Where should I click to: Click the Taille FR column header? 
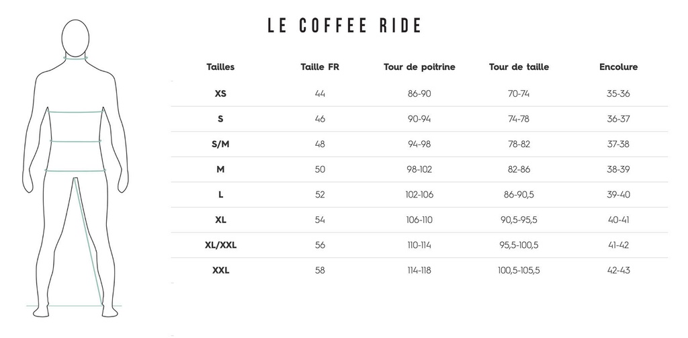tap(320, 67)
